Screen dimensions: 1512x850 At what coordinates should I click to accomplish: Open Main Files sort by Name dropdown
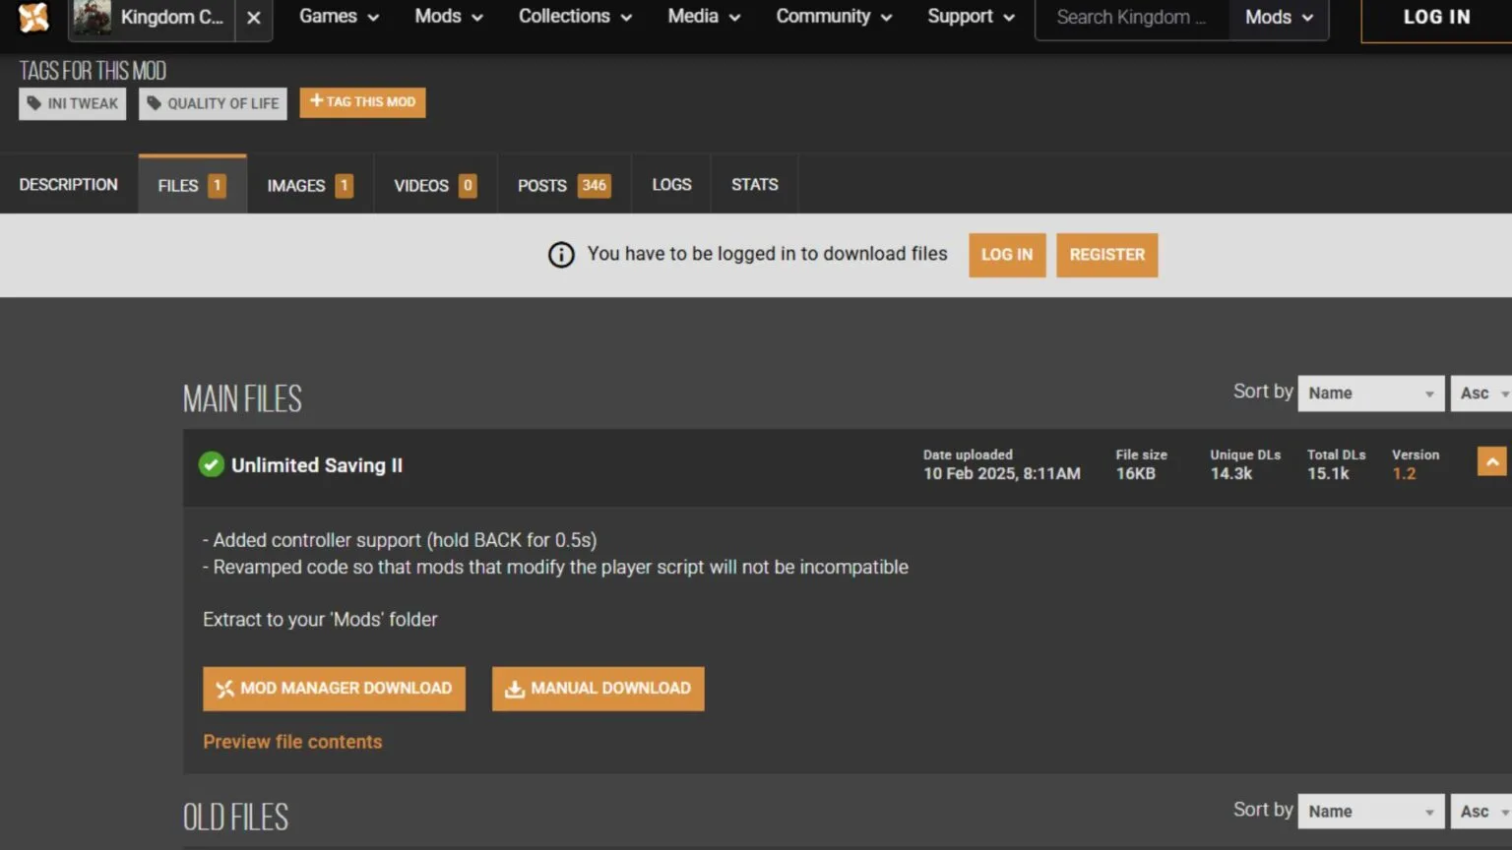pos(1371,394)
